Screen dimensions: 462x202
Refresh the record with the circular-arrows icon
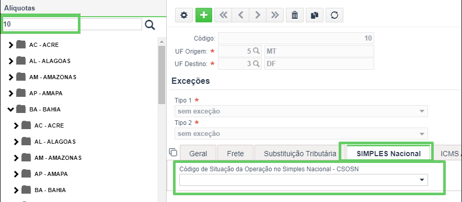click(334, 15)
